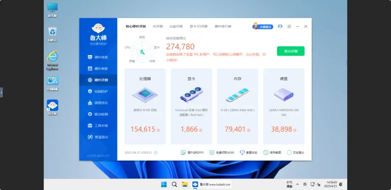Open the 硬件体检 sidebar item
This screenshot has width=391, height=190.
pyautogui.click(x=98, y=57)
